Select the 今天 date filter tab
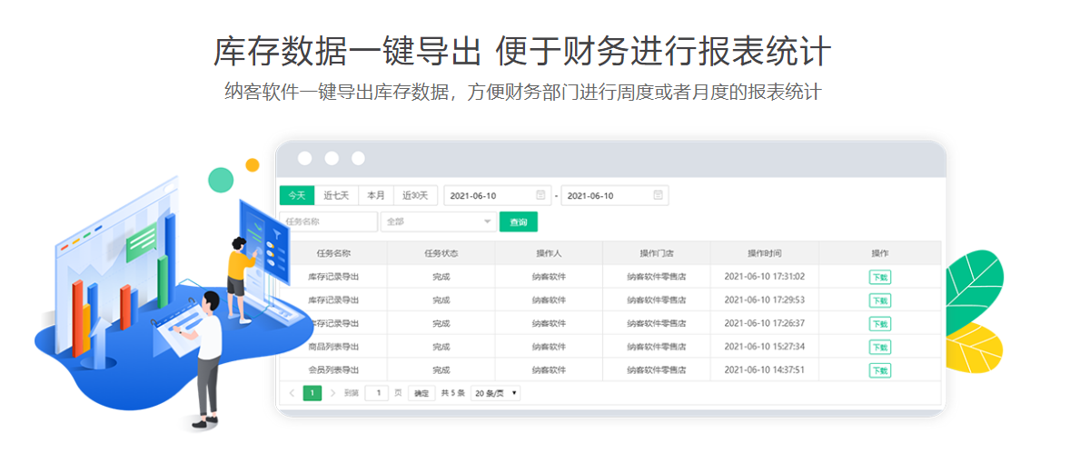This screenshot has width=1080, height=472. (297, 195)
